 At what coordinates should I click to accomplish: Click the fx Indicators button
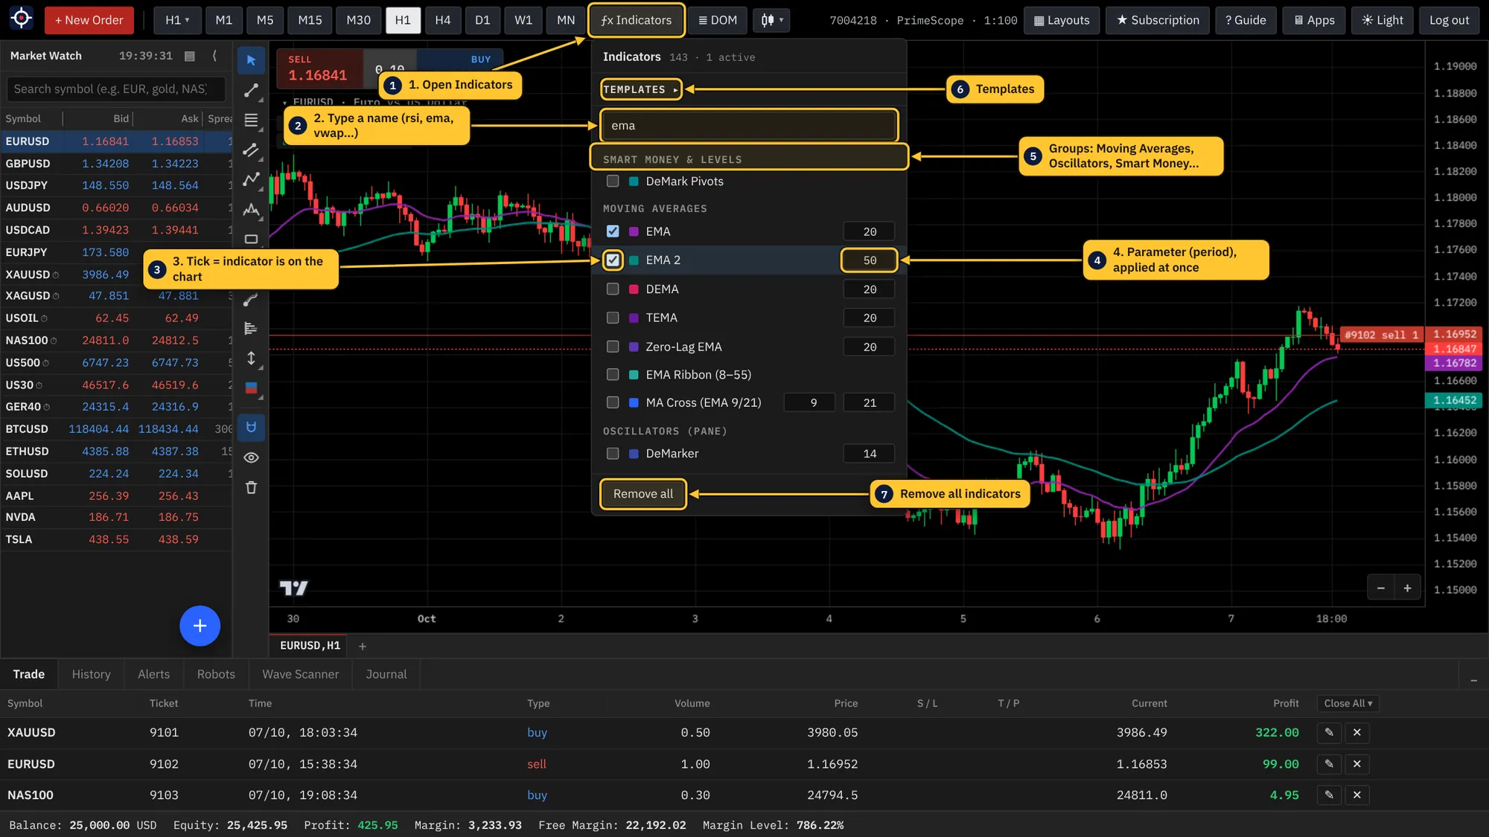click(x=636, y=20)
